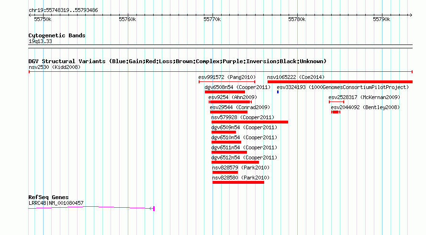Screen dimensions: 426x235
Task: Click the 55760k ruler label
Action: point(127,19)
